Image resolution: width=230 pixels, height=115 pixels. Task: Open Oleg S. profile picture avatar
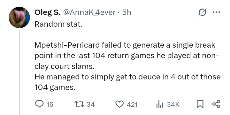[19, 17]
